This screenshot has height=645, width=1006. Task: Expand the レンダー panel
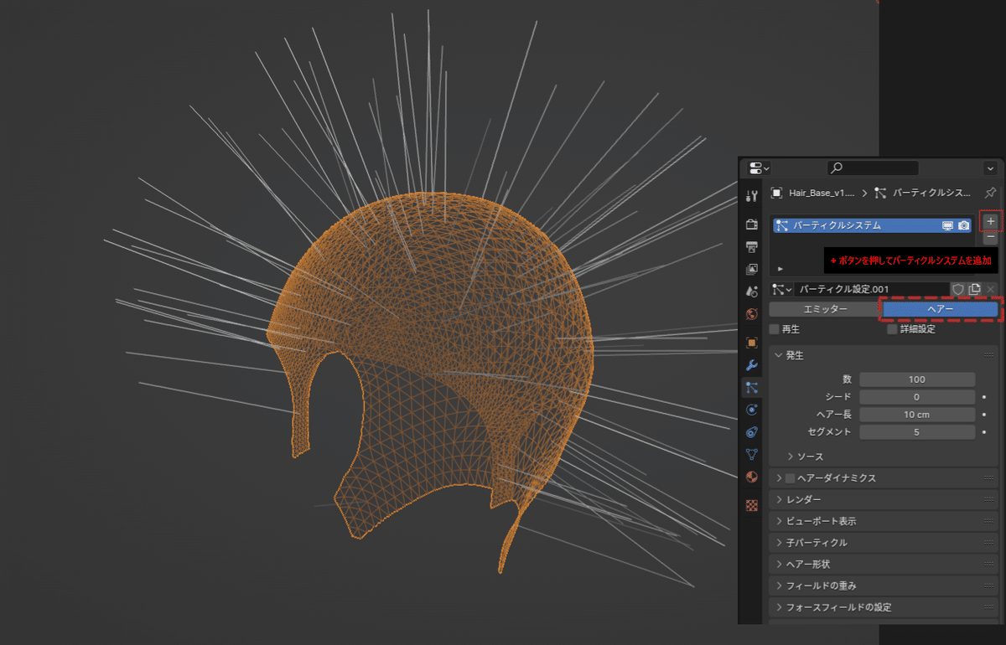[x=778, y=500]
